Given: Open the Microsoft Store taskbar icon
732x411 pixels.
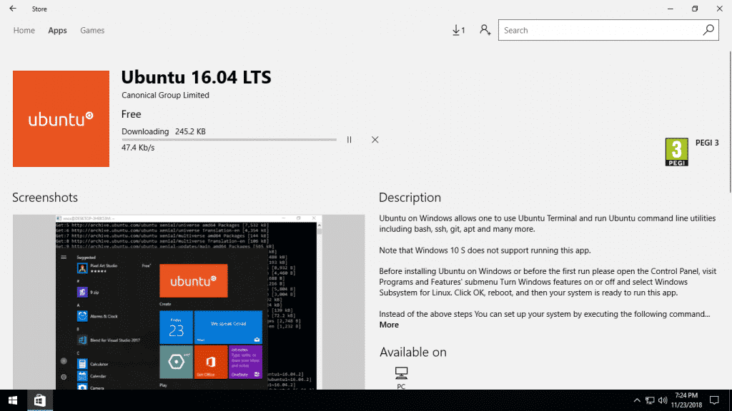Looking at the screenshot, I should point(39,400).
